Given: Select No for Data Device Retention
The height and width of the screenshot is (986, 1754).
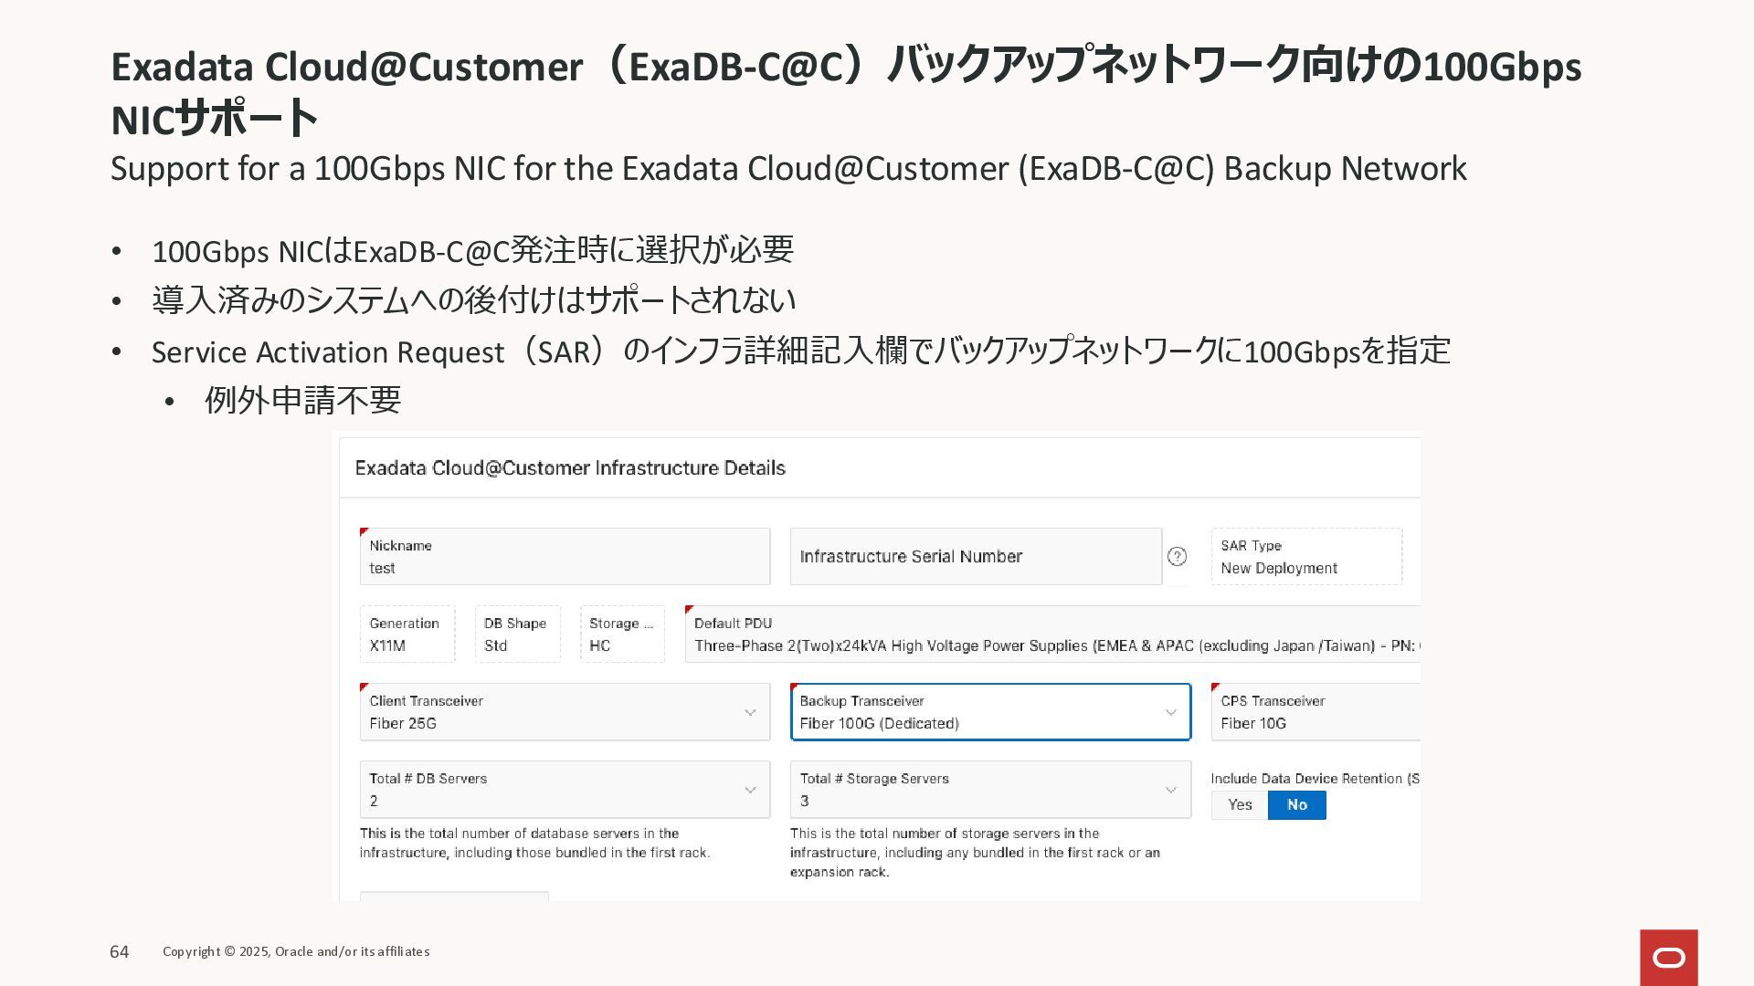Looking at the screenshot, I should [x=1296, y=804].
